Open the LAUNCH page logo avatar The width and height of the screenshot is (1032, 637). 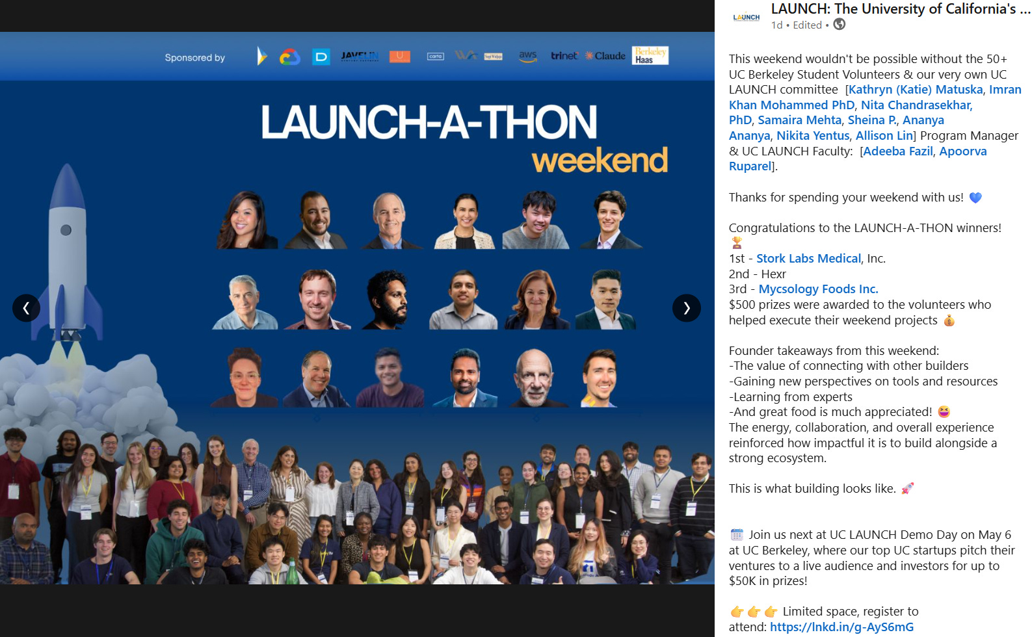746,18
